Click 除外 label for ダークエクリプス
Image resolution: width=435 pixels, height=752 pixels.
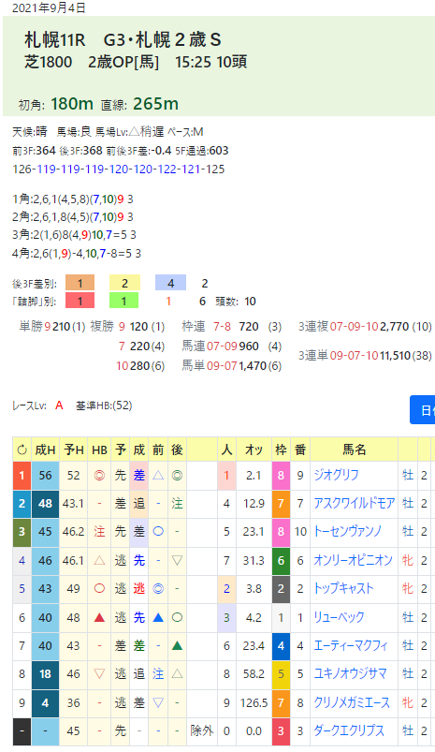pos(202,730)
